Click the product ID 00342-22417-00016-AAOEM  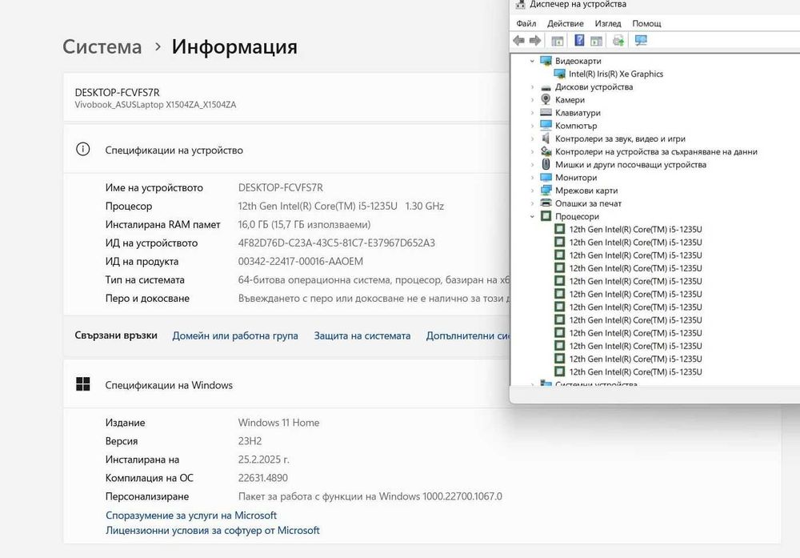(x=301, y=261)
